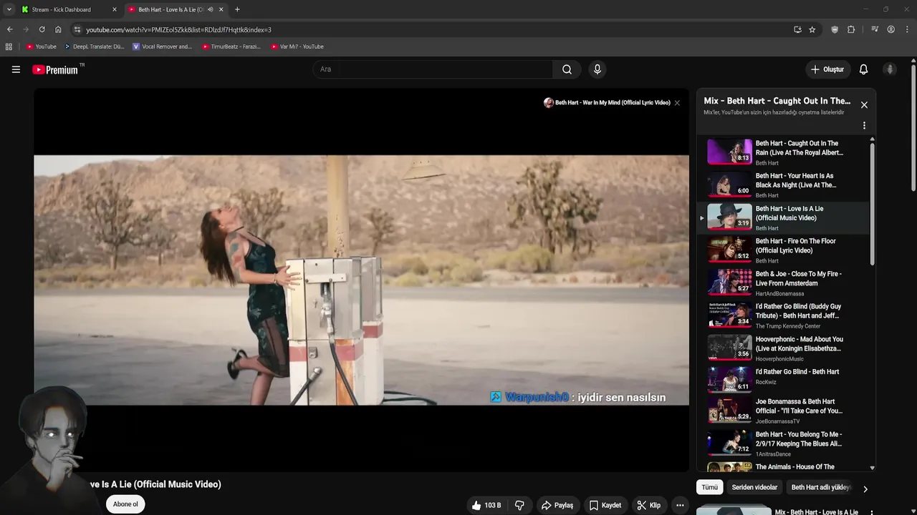The height and width of the screenshot is (515, 917).
Task: Click the browser address bar URL
Action: [178, 29]
